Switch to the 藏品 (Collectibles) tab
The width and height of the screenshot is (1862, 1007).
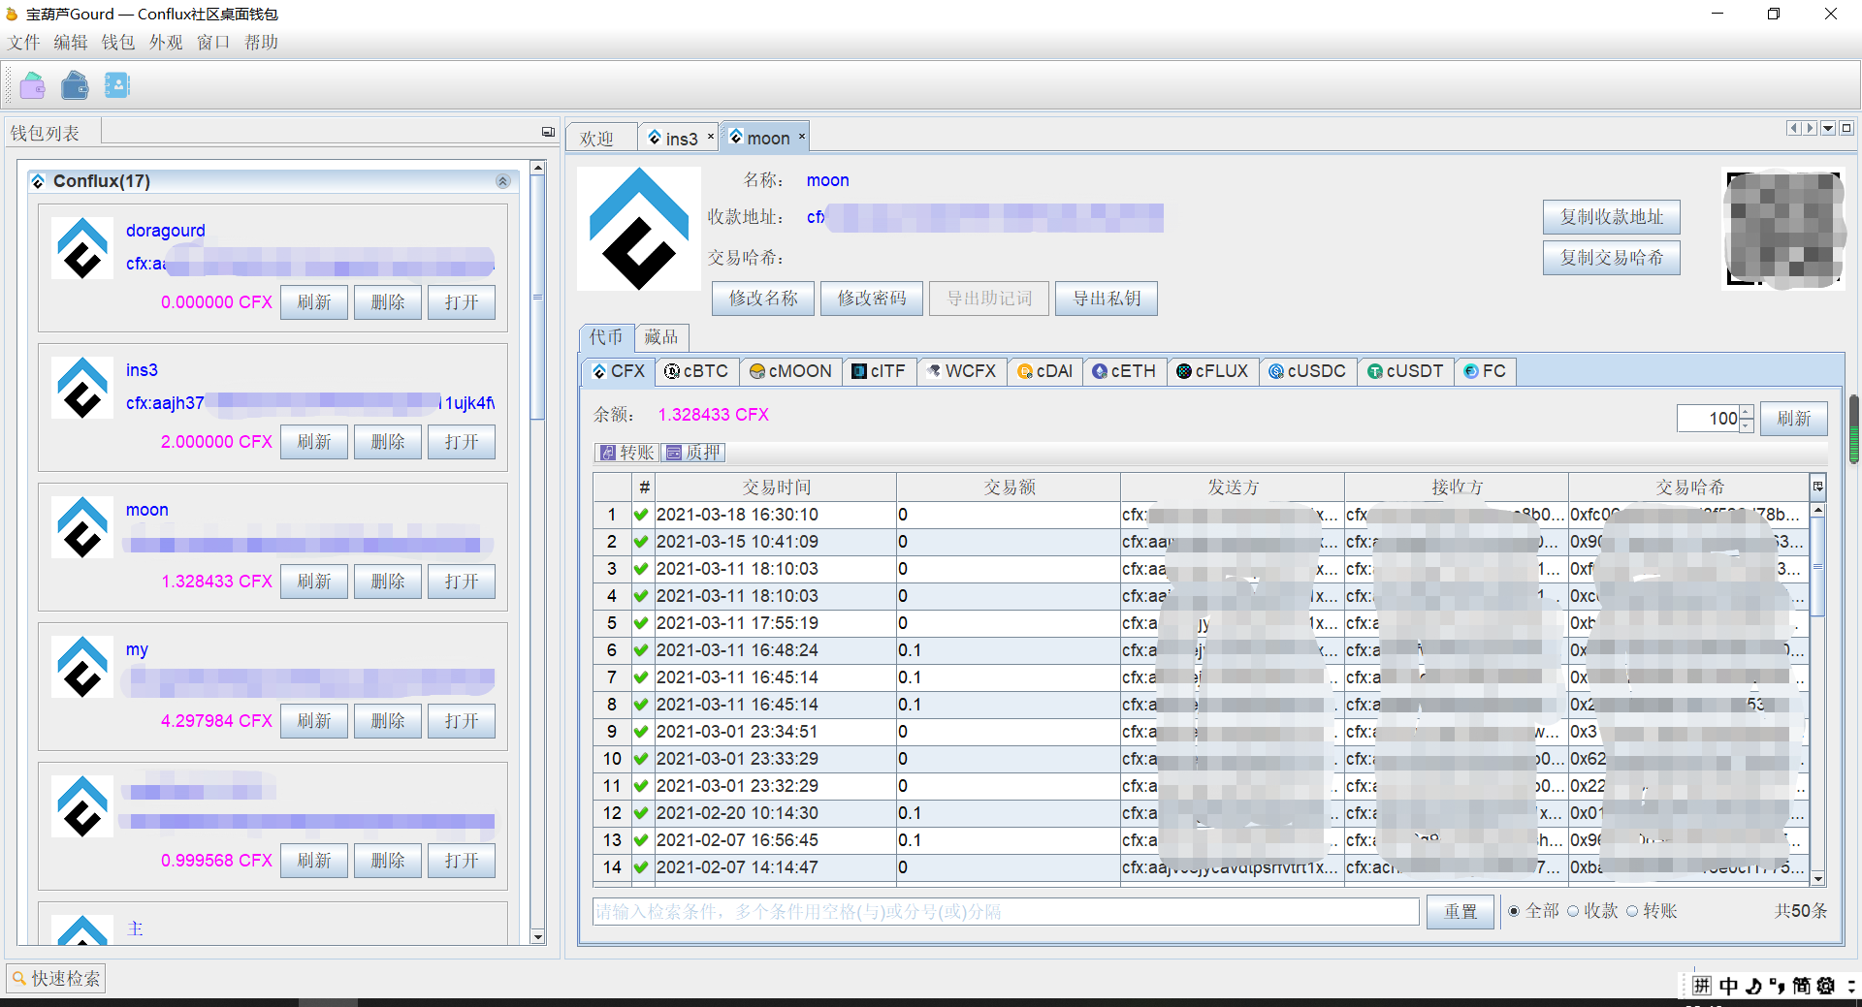pos(661,336)
